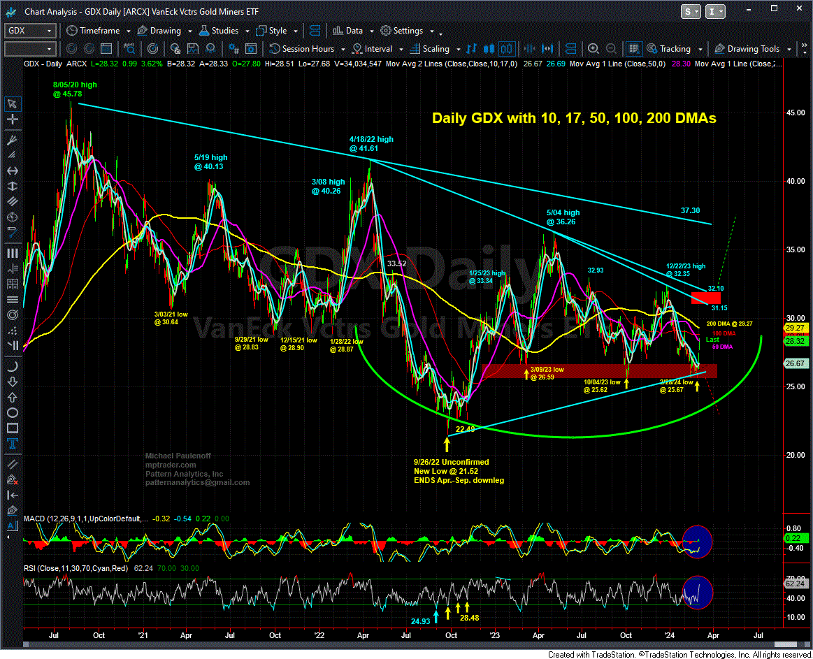Expand the Drawing dropdown arrow
The image size is (813, 659).
point(189,31)
